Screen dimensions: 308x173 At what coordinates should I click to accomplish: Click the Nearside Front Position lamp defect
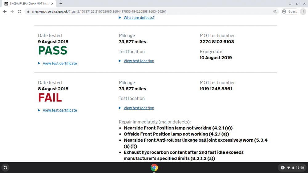coord(178,128)
